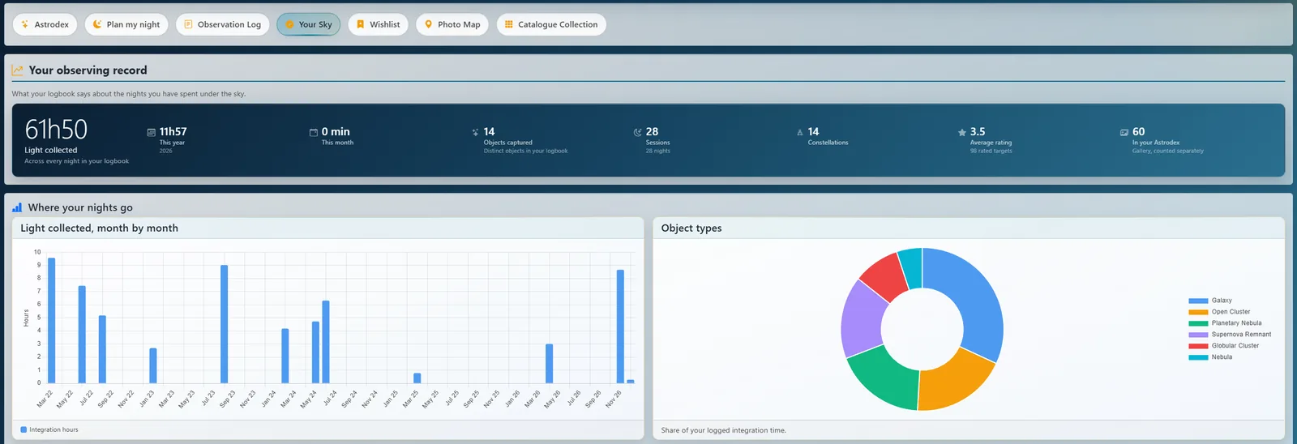Toggle the Galaxy legend swatch

1198,301
